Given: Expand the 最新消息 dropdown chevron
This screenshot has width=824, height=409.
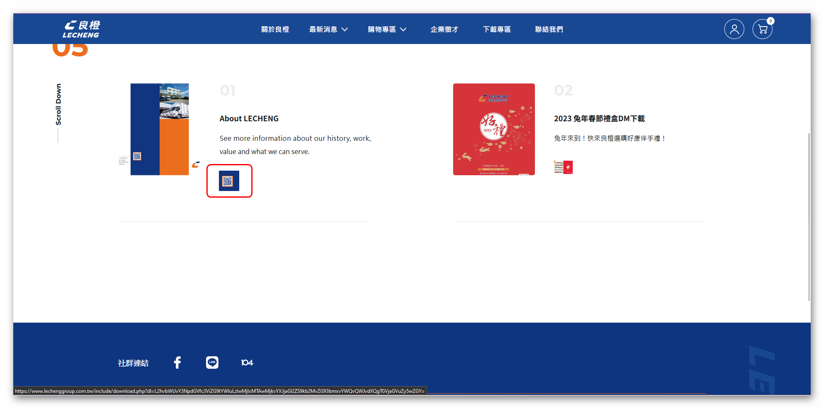Looking at the screenshot, I should pyautogui.click(x=345, y=29).
